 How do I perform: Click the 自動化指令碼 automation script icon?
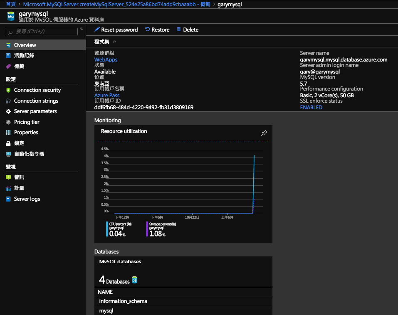[8, 154]
